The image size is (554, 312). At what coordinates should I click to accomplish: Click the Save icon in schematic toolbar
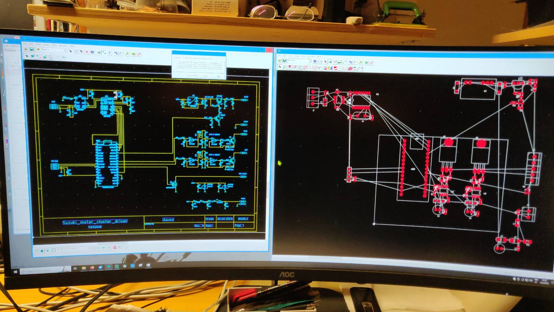pyautogui.click(x=32, y=50)
